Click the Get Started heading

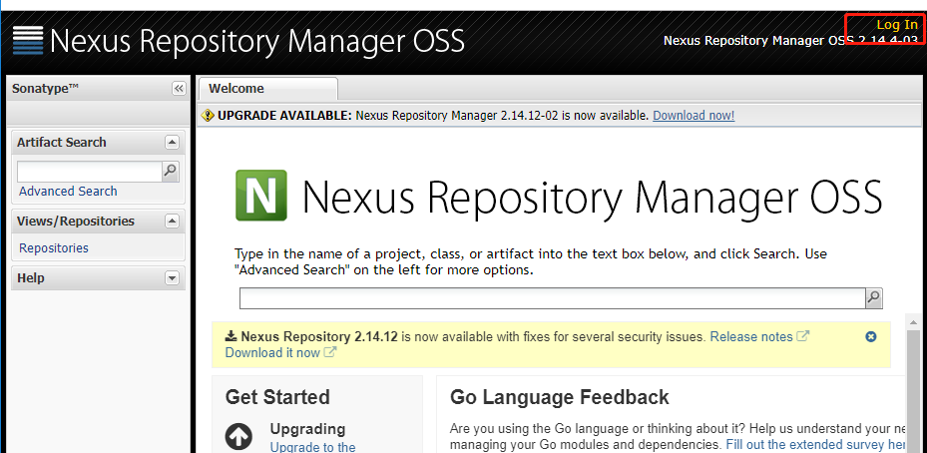[x=277, y=397]
